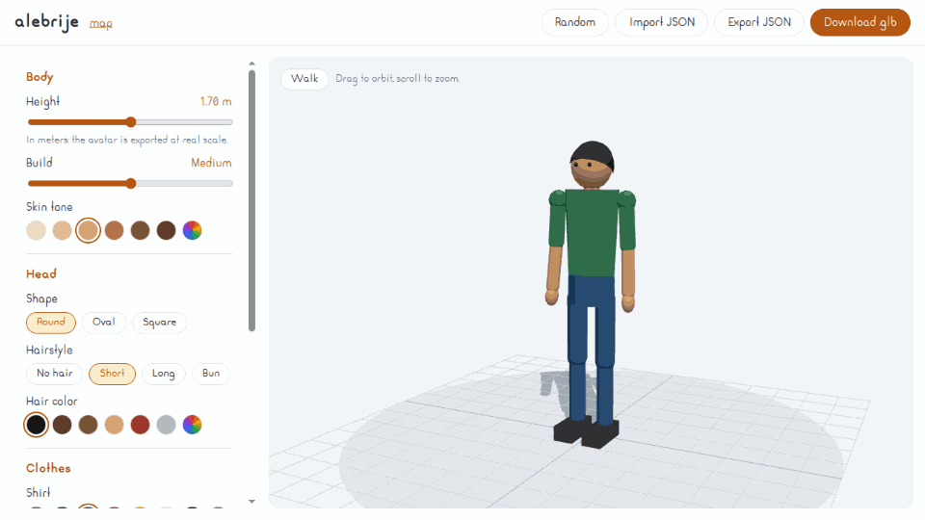Click the Medium build value
925x520 pixels.
click(211, 163)
